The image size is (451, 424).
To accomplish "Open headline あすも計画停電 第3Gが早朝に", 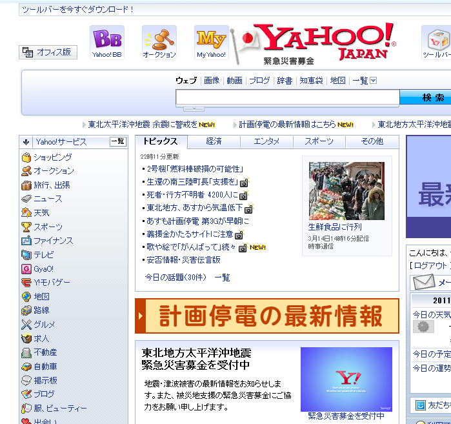I will point(198,221).
